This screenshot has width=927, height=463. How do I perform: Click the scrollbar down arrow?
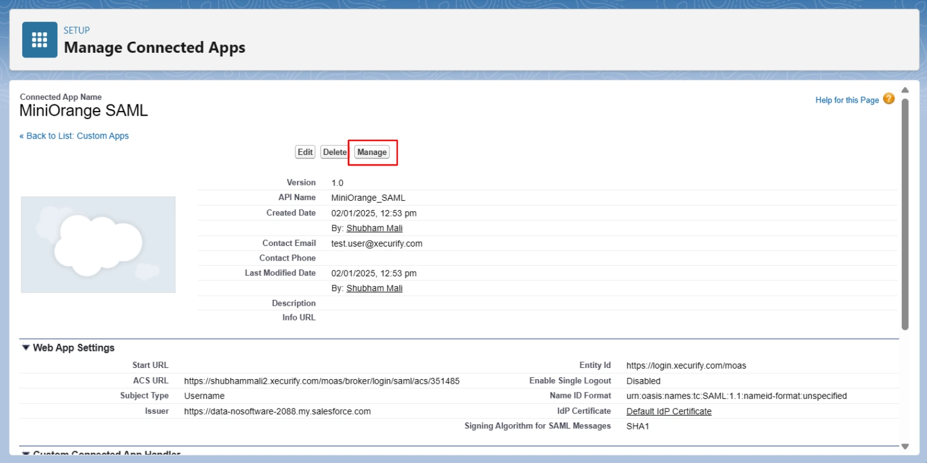905,447
